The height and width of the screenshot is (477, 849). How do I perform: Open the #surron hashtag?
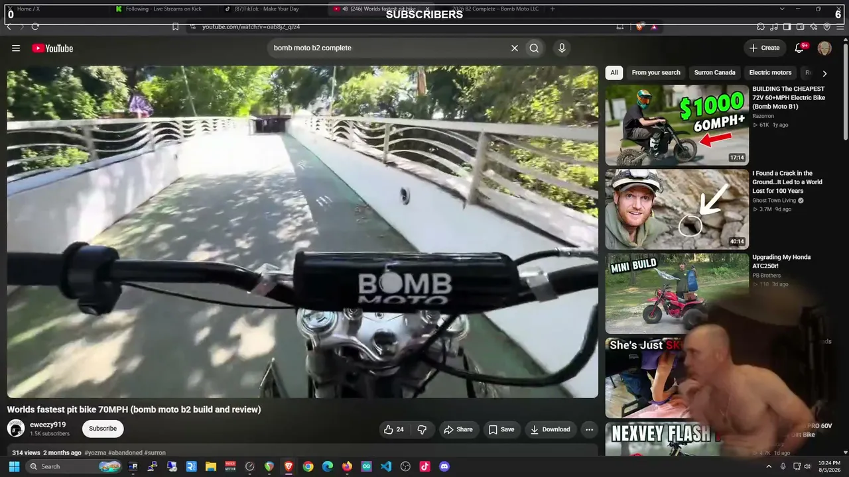155,453
